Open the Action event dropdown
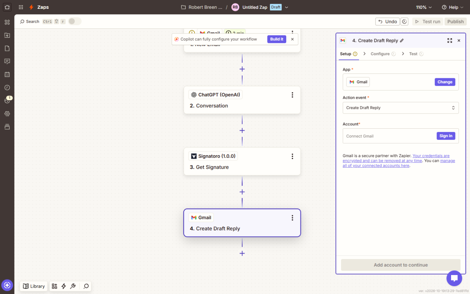The height and width of the screenshot is (294, 470). point(401,108)
